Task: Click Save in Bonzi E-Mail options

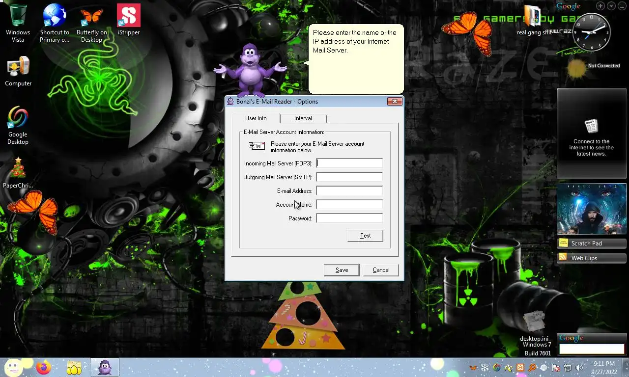Action: coord(342,270)
